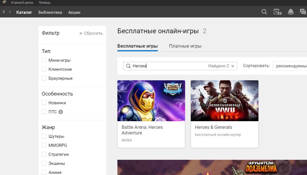
Task: Check the MMORPG genre filter
Action: [44, 145]
